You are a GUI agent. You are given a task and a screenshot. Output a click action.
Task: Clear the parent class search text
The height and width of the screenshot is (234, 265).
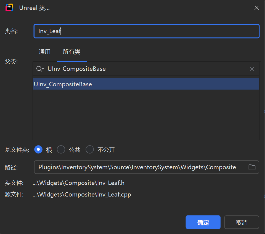252,69
